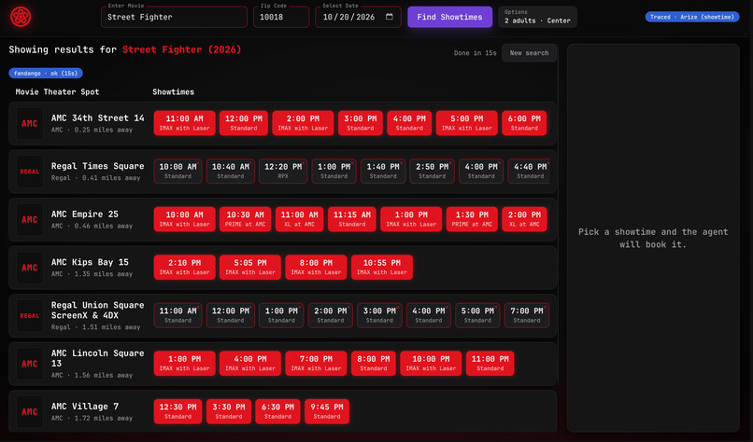753x442 pixels.
Task: Click the AMC logo beside AMC Empire 25
Action: tap(29, 219)
